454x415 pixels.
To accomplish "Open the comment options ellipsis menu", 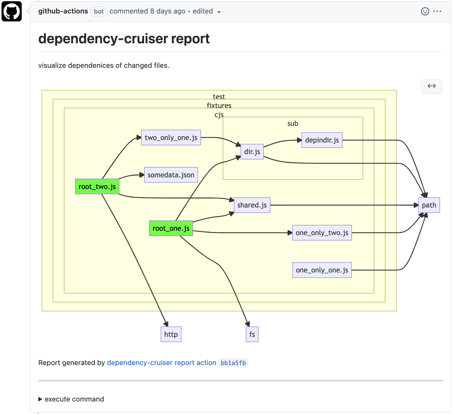I will pos(437,11).
